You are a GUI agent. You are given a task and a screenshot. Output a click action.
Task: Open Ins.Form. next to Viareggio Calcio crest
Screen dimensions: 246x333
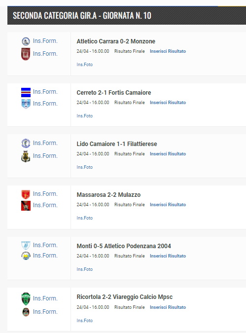45,312
